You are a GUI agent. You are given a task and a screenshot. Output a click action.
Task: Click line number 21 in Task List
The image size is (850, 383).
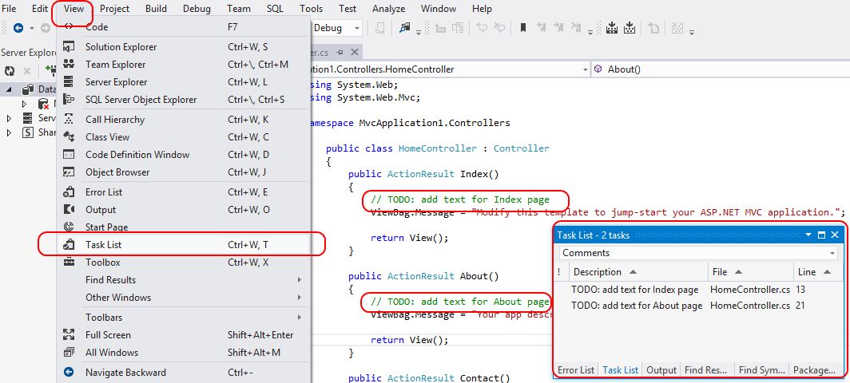point(800,306)
